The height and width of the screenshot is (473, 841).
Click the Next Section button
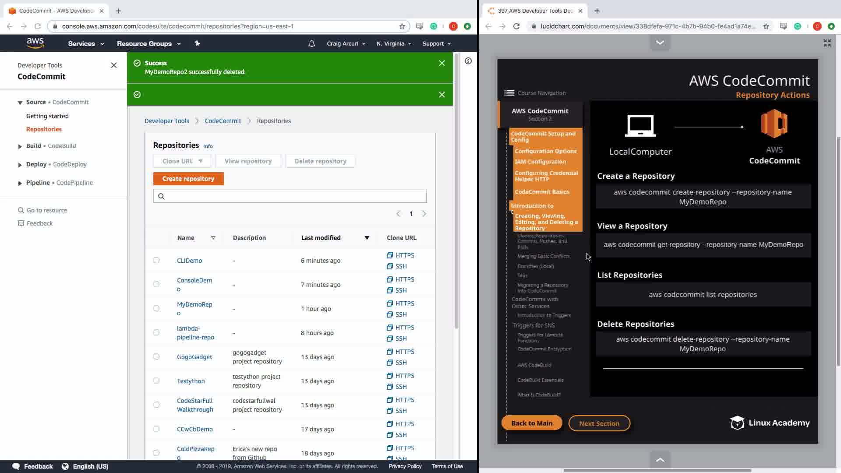[599, 424]
